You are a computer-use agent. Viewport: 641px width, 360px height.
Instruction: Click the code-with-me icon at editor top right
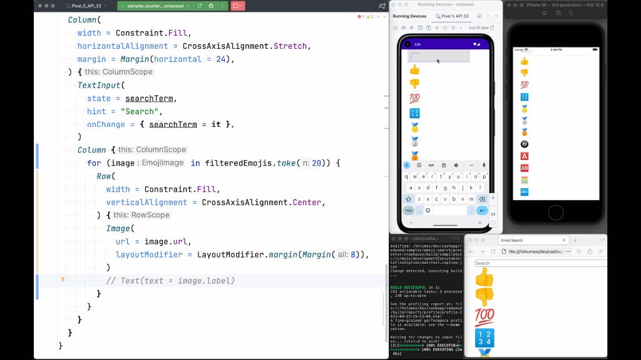tap(382, 6)
